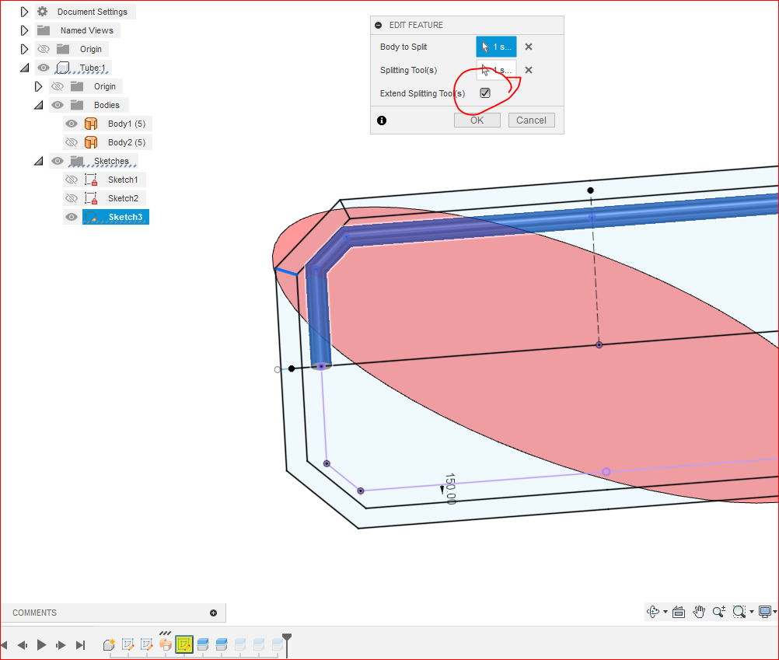The image size is (779, 660).
Task: Activate the Pan hand tool
Action: [x=699, y=612]
